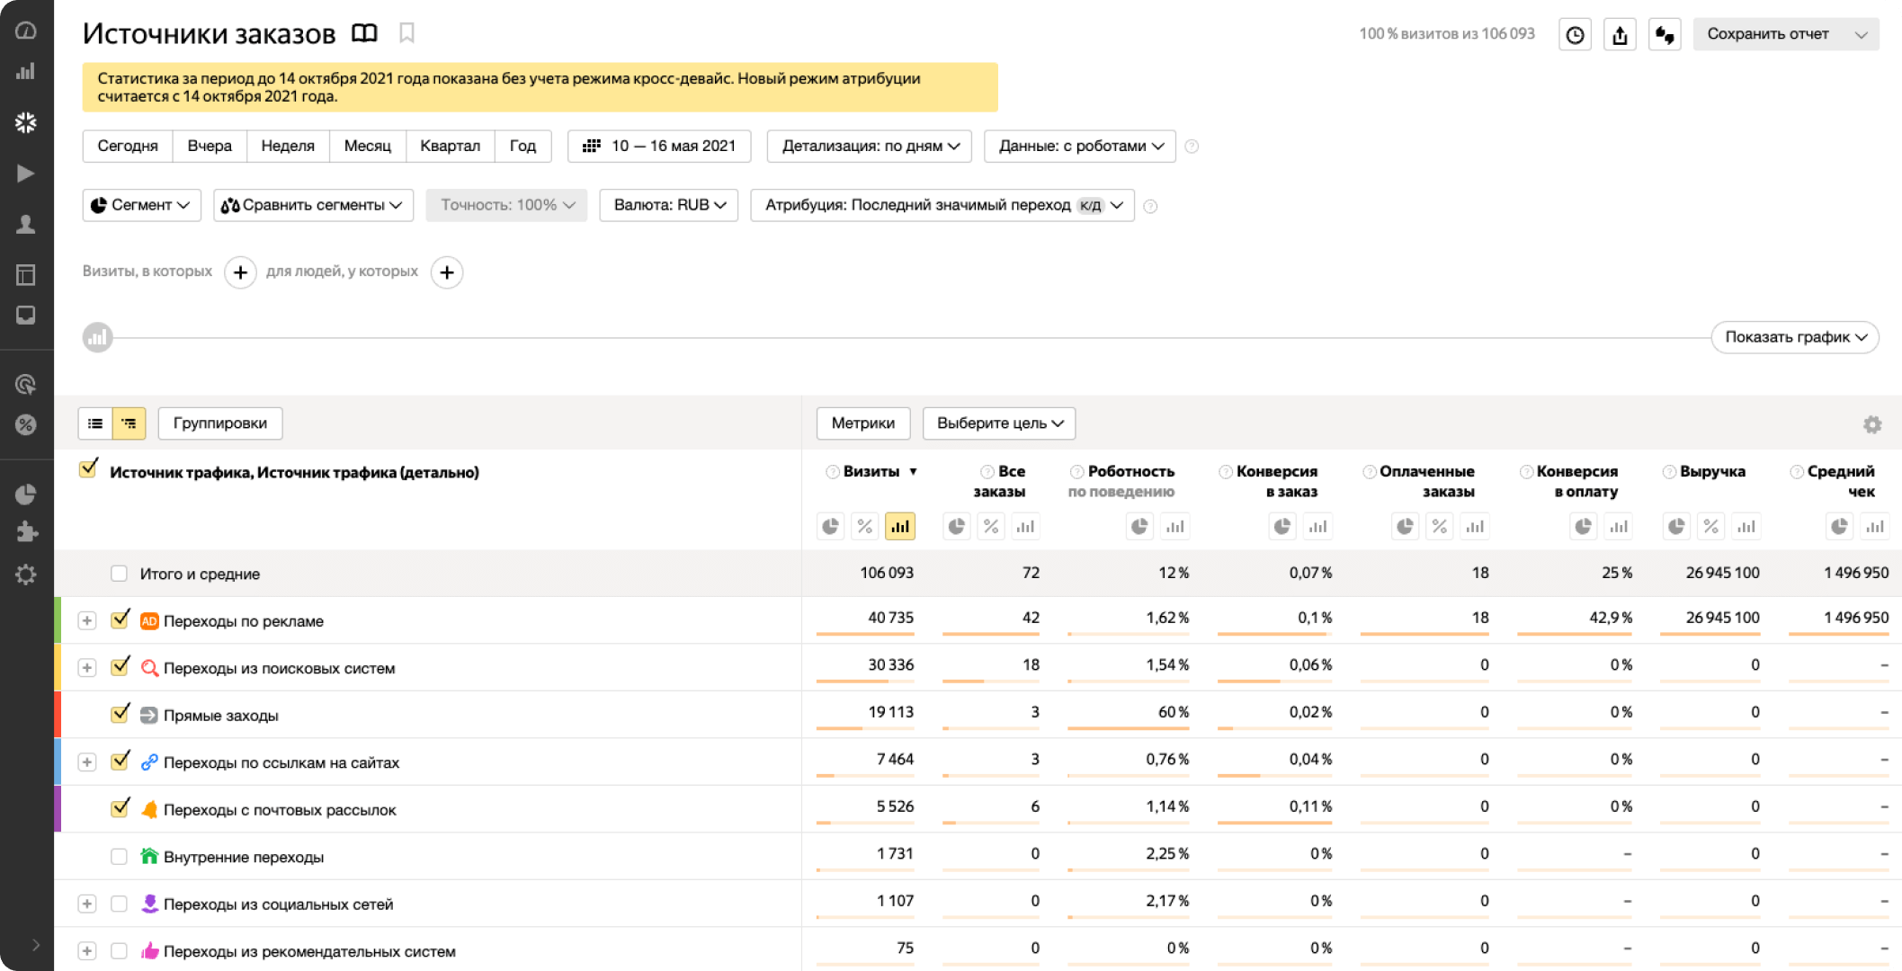This screenshot has width=1902, height=971.
Task: Switch to flat list view icon
Action: click(x=95, y=423)
